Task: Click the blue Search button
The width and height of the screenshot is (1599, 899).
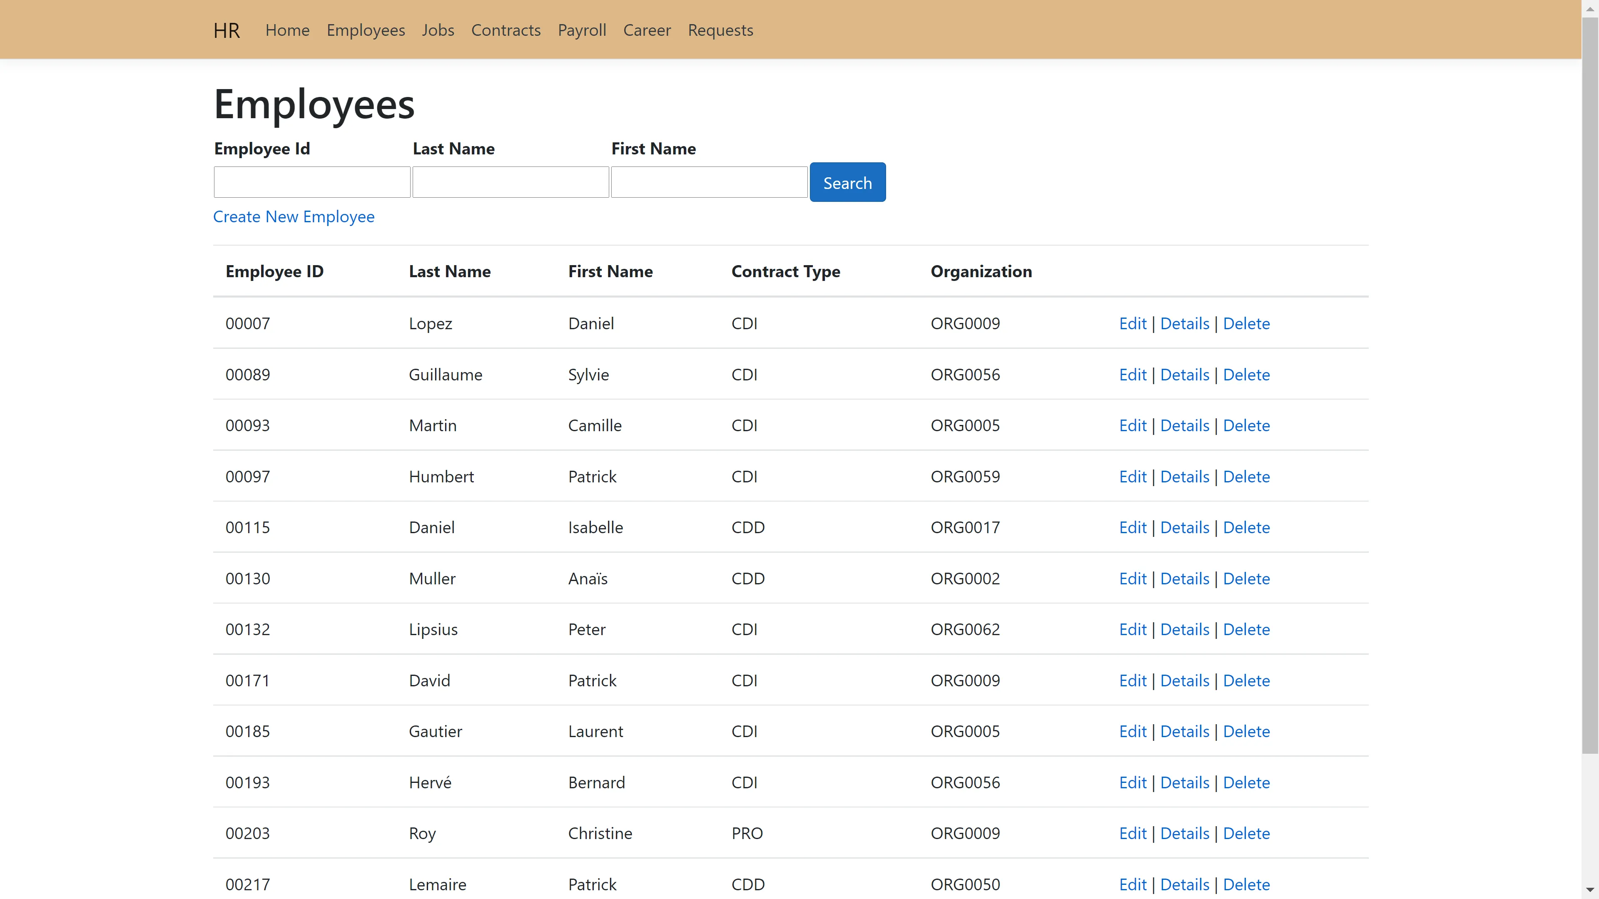Action: (x=847, y=182)
